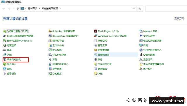Click the Flash Player (32 位) icon

tap(96, 31)
